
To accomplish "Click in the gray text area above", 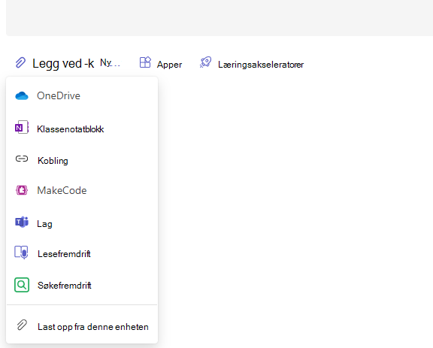I will click(x=220, y=18).
